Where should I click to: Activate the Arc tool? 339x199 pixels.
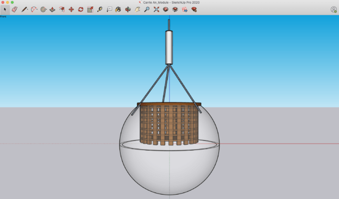pyautogui.click(x=34, y=10)
